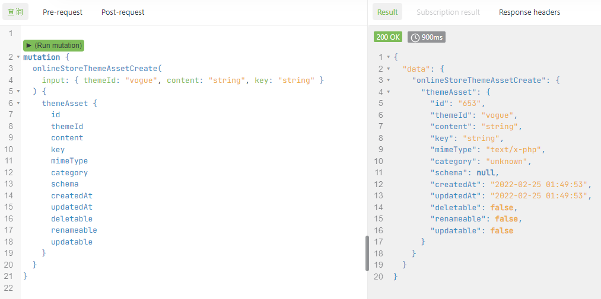This screenshot has width=601, height=299.
Task: Collapse the themeAsset selection in the query editor
Action: point(18,104)
